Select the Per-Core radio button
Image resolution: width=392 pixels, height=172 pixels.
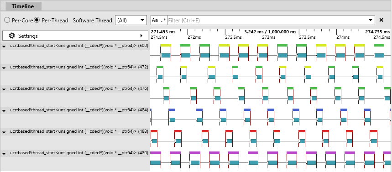tap(7, 20)
